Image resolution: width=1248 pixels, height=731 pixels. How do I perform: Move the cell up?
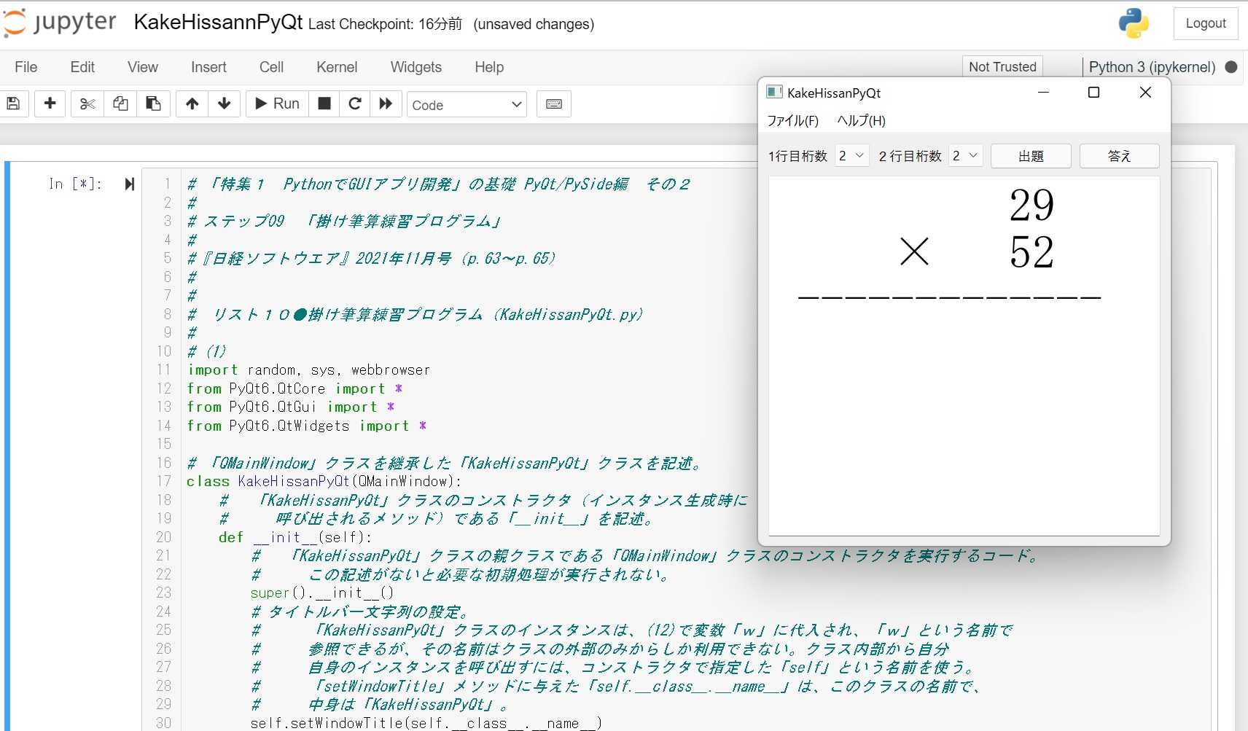(x=191, y=103)
